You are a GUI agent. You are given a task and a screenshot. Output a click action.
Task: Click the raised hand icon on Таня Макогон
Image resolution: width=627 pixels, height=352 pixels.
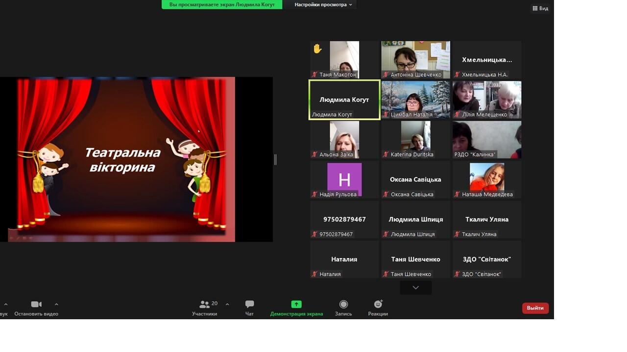tap(317, 49)
